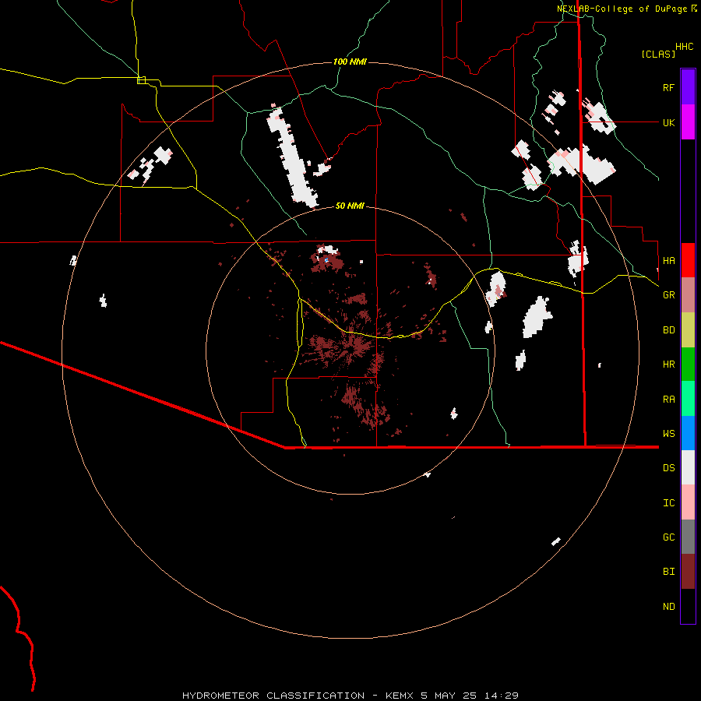Click the purple RF color swatch
Image resolution: width=701 pixels, height=701 pixels.
pyautogui.click(x=688, y=87)
